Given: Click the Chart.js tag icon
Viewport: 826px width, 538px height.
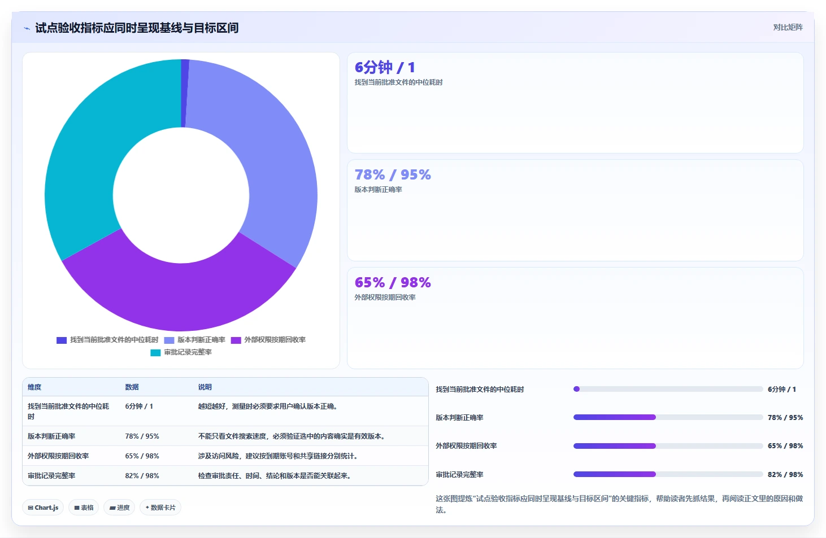Looking at the screenshot, I should [31, 508].
